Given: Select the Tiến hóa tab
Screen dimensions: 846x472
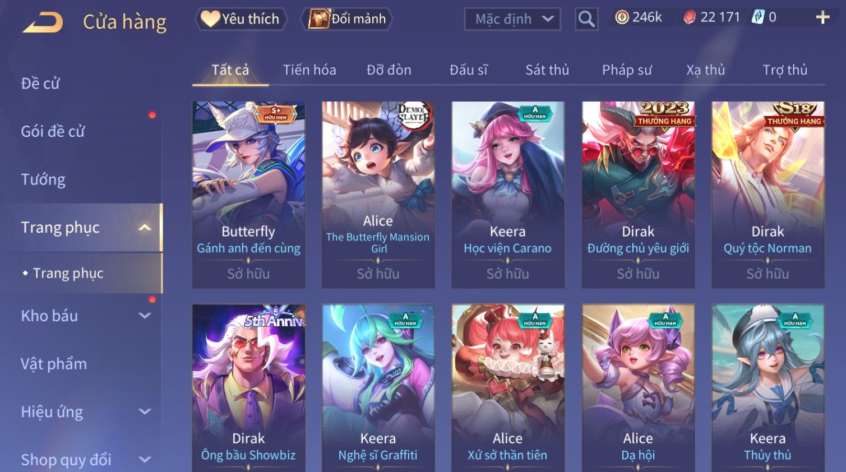Looking at the screenshot, I should (x=309, y=70).
